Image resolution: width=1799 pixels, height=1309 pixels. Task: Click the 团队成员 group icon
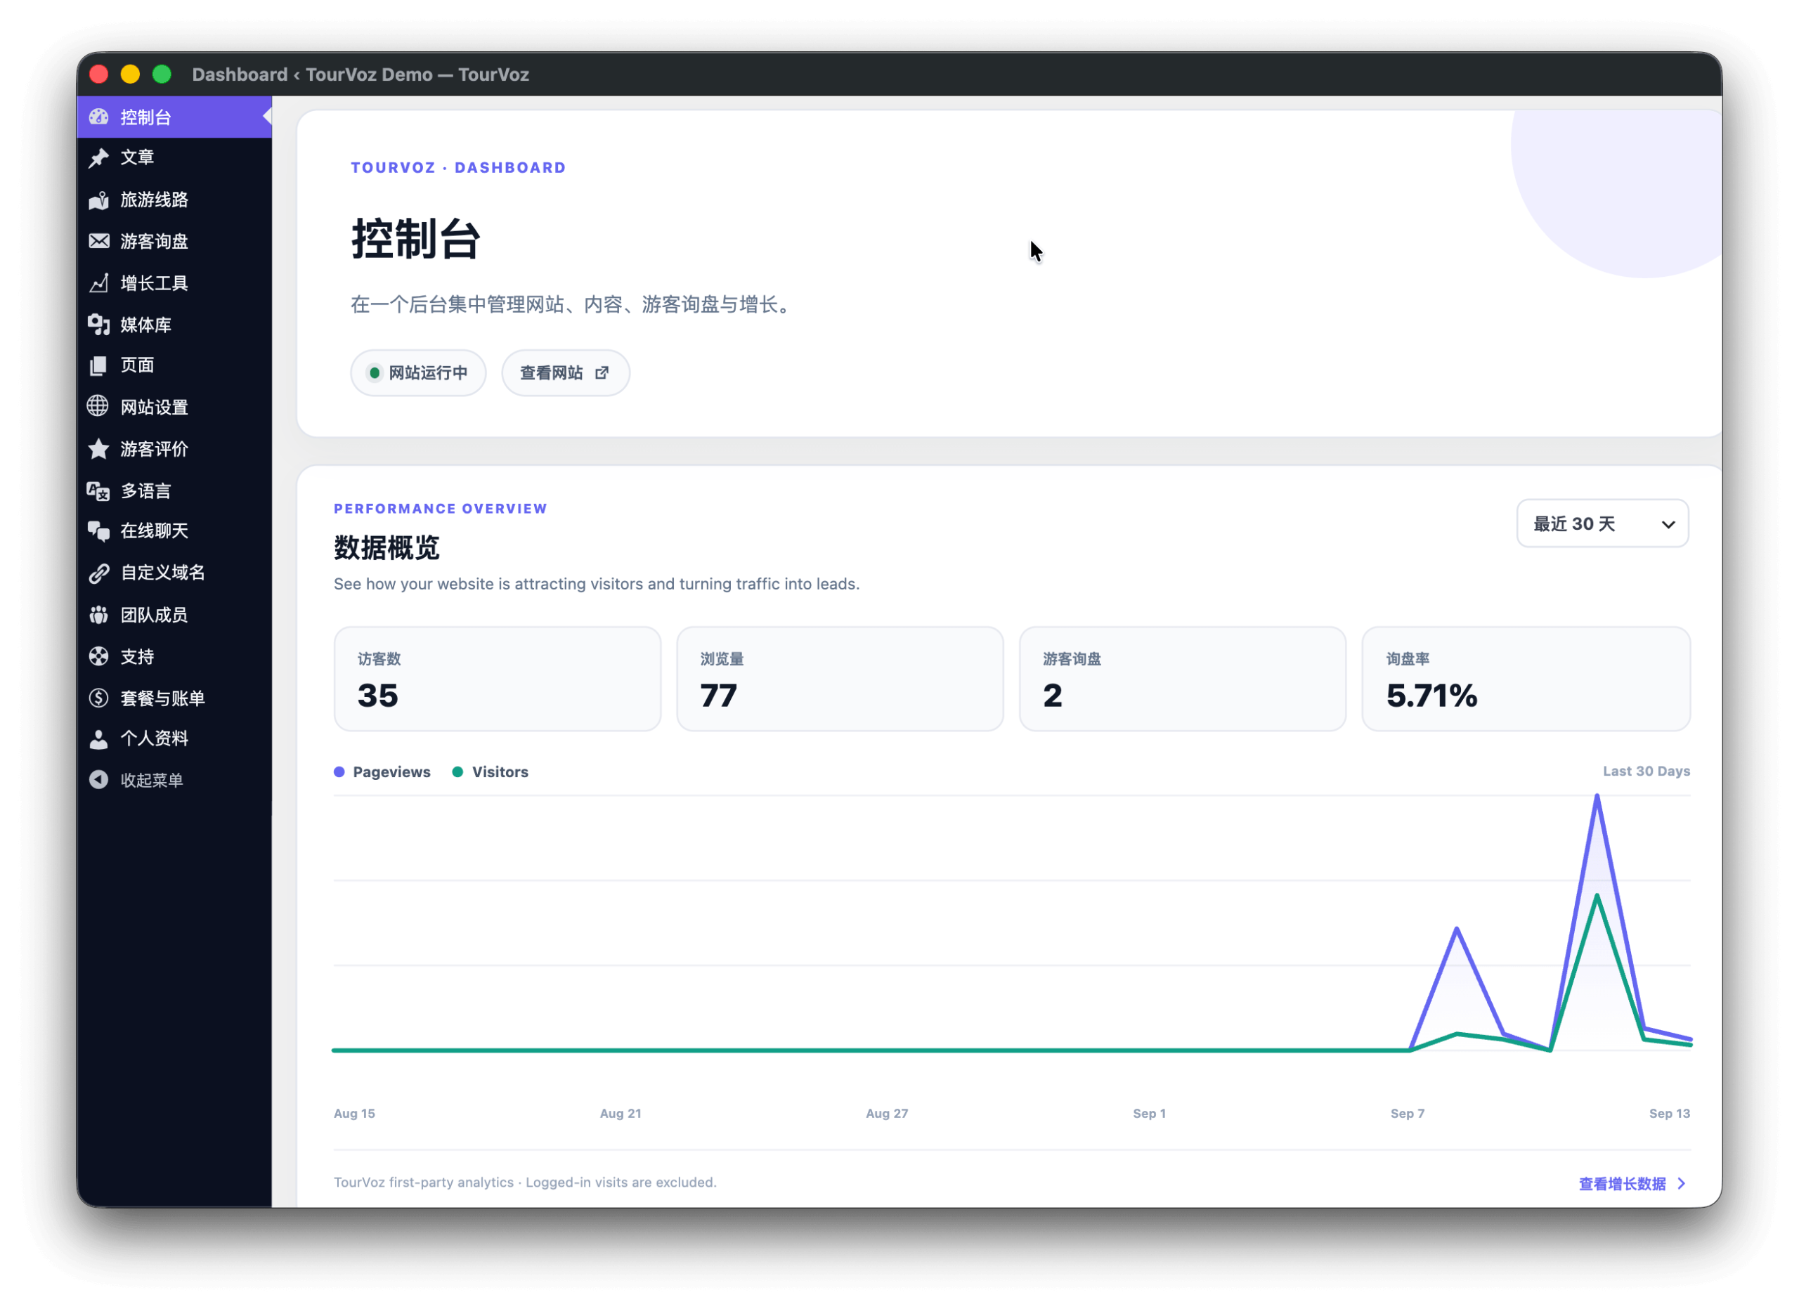click(99, 616)
